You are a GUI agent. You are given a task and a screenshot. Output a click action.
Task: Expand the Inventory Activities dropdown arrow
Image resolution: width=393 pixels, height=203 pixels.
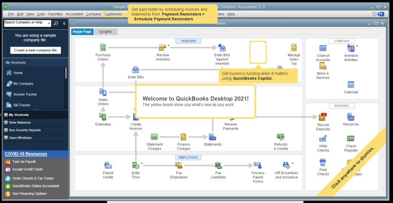click(x=357, y=46)
